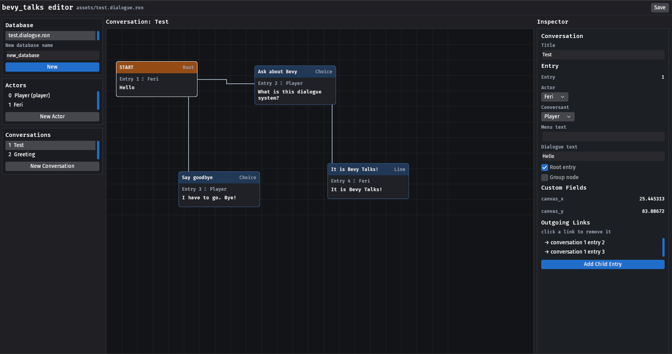Viewport: 672px width, 354px height.
Task: Enable the Group node checkbox
Action: [545, 178]
